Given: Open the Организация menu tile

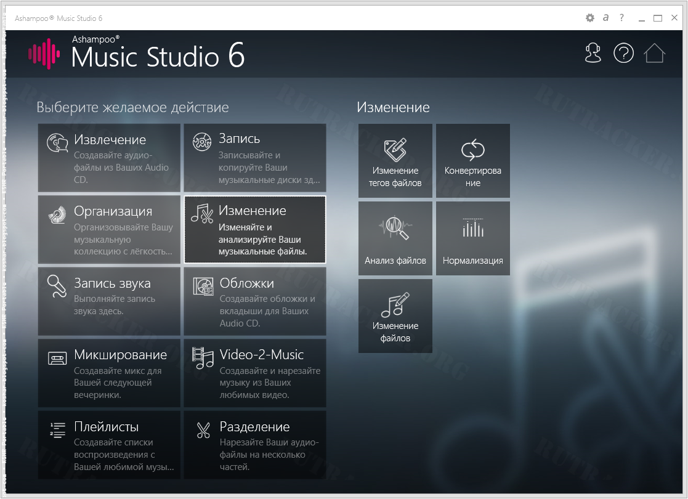Looking at the screenshot, I should pyautogui.click(x=109, y=230).
